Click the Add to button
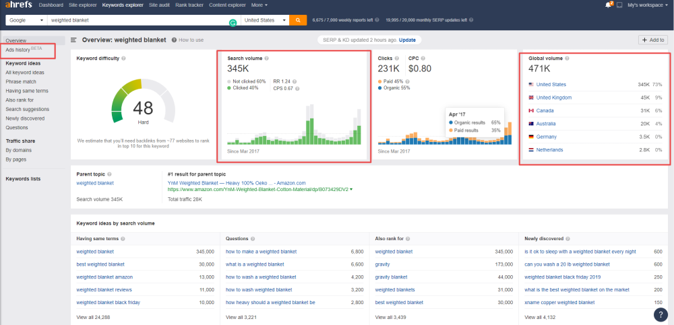 [x=652, y=40]
